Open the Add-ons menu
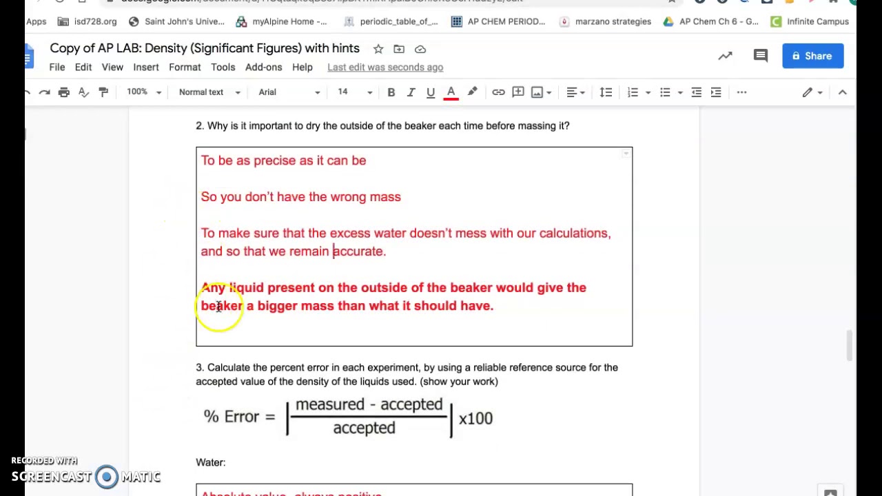Viewport: 882px width, 496px height. coord(264,68)
